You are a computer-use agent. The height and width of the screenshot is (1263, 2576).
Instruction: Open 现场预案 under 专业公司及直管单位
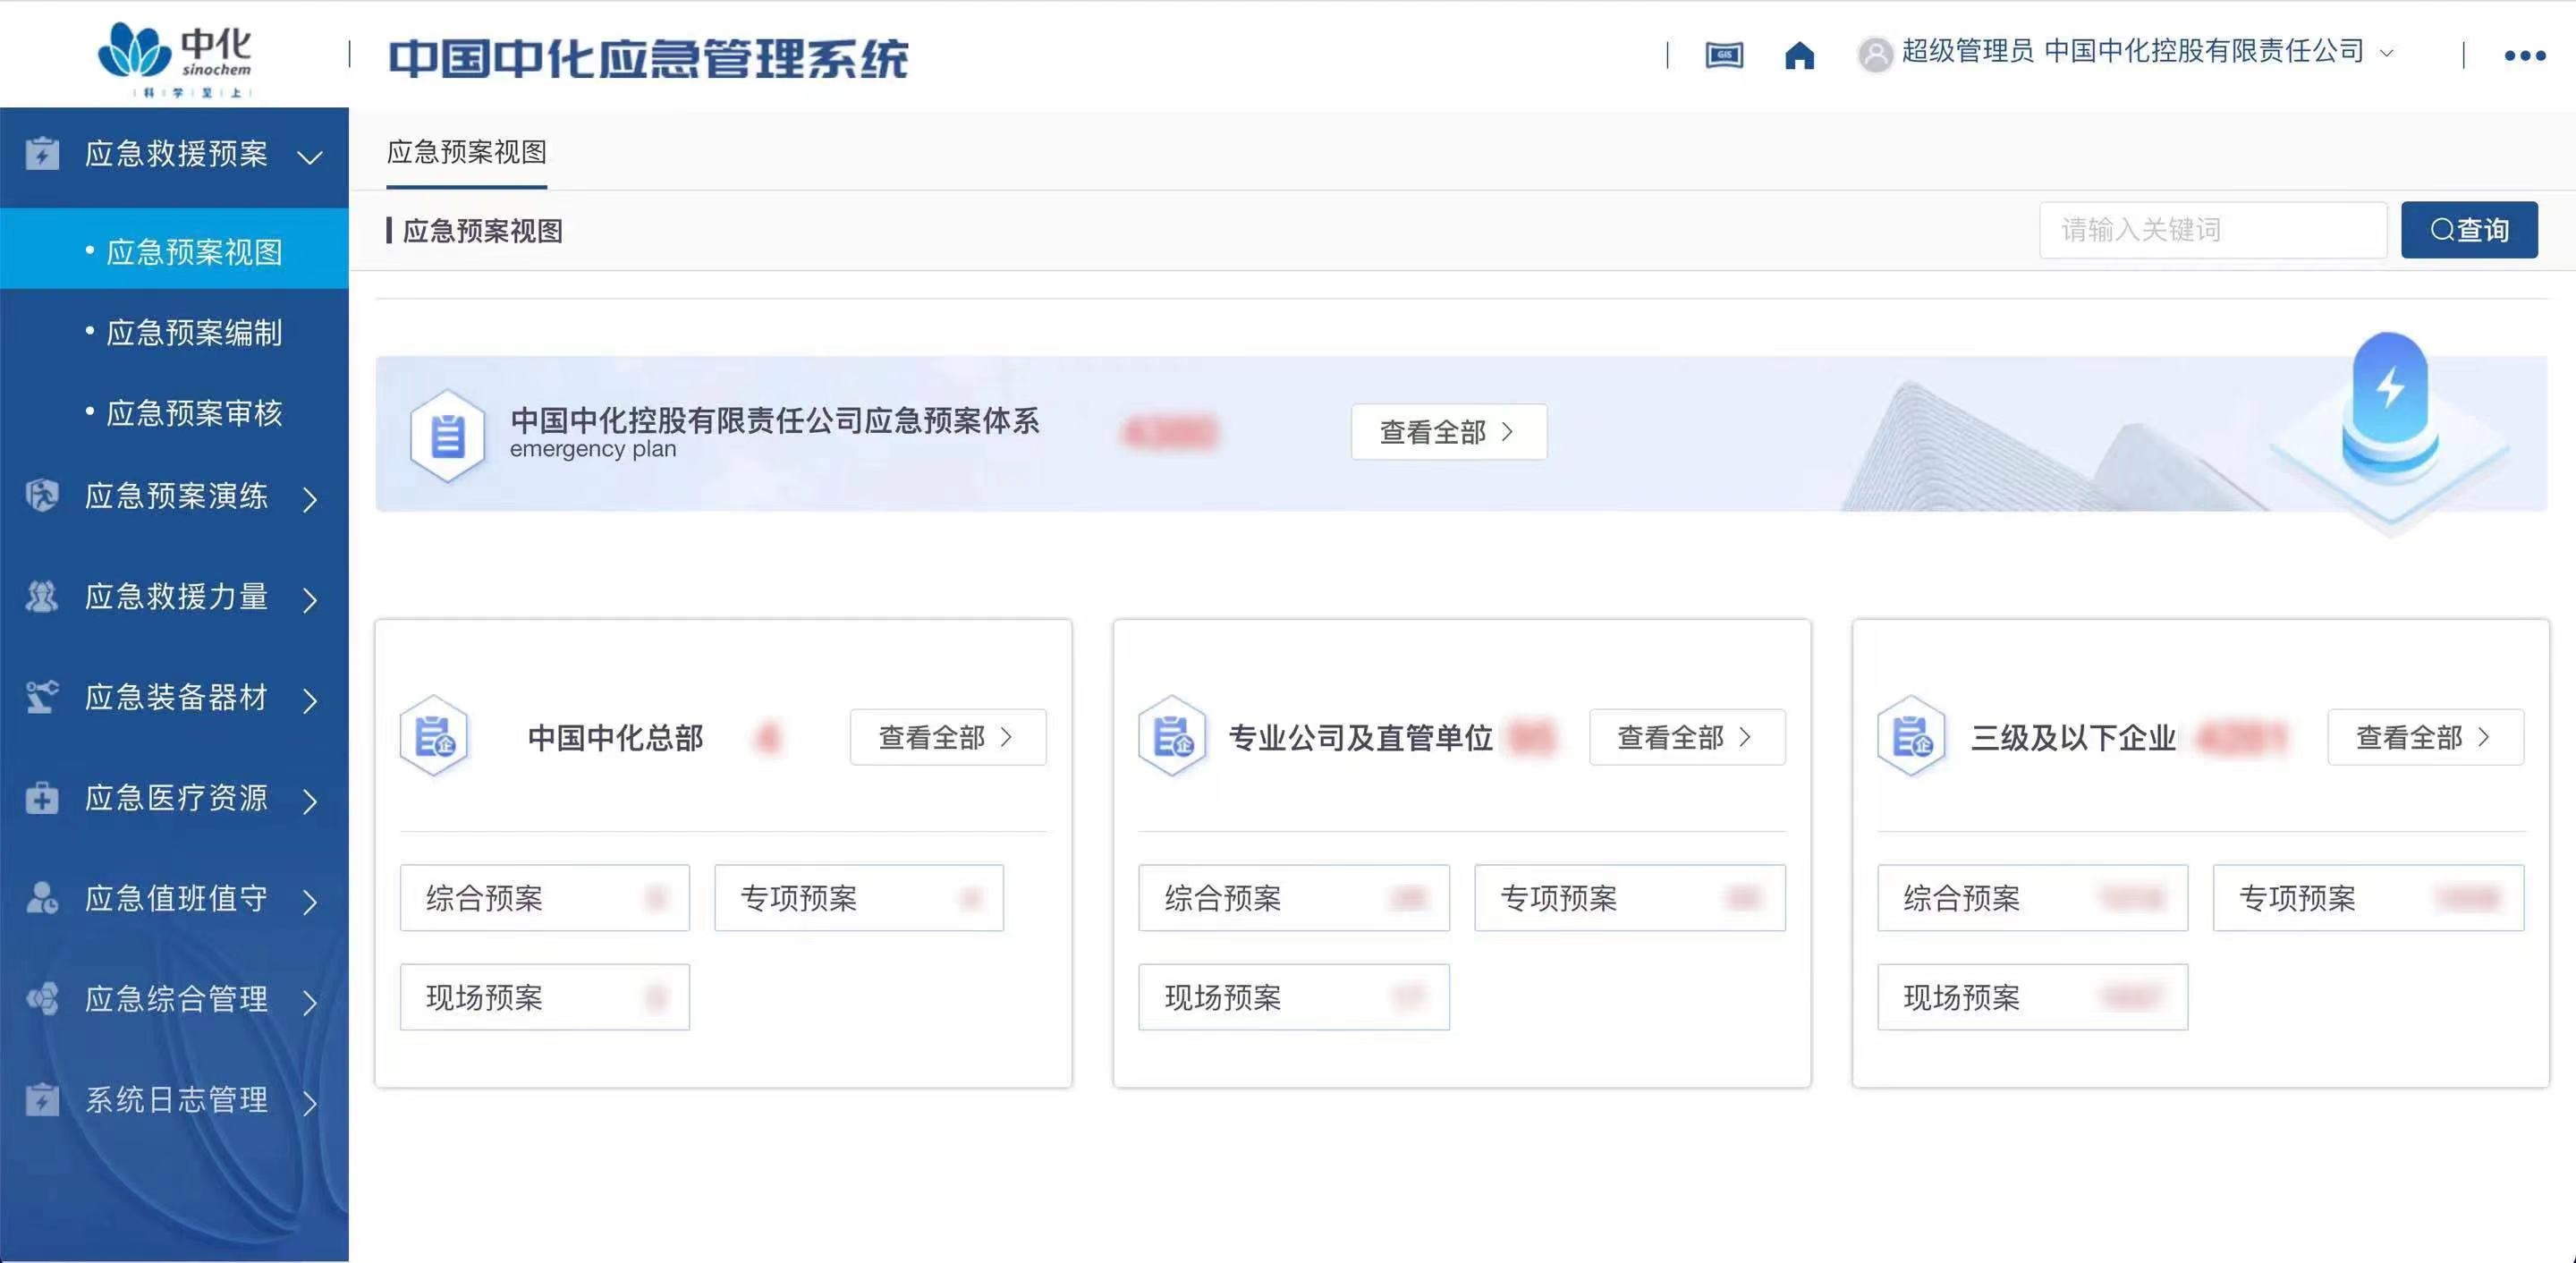pyautogui.click(x=1294, y=997)
